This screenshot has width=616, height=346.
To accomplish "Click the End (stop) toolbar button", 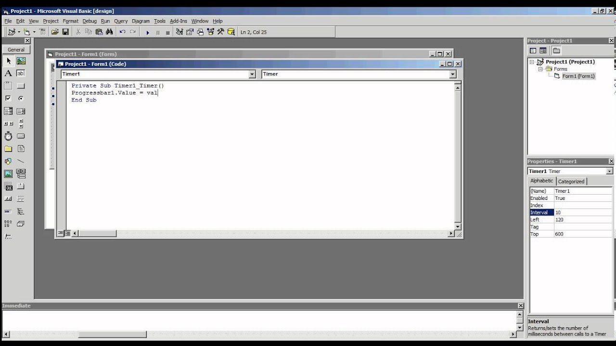I will coord(168,32).
